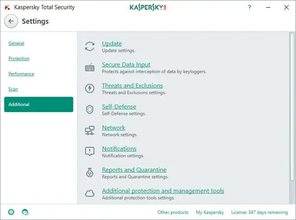This screenshot has height=220, width=296.
Task: Switch to the Scan settings tab
Action: click(13, 89)
